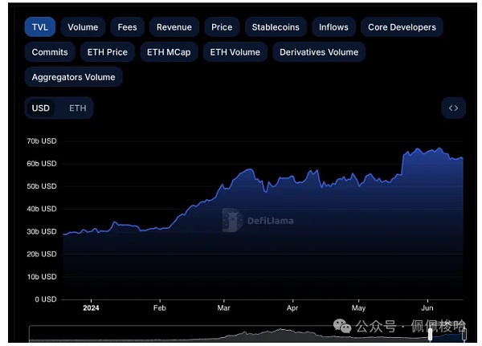Show the ETH MCap overlay

coord(169,52)
